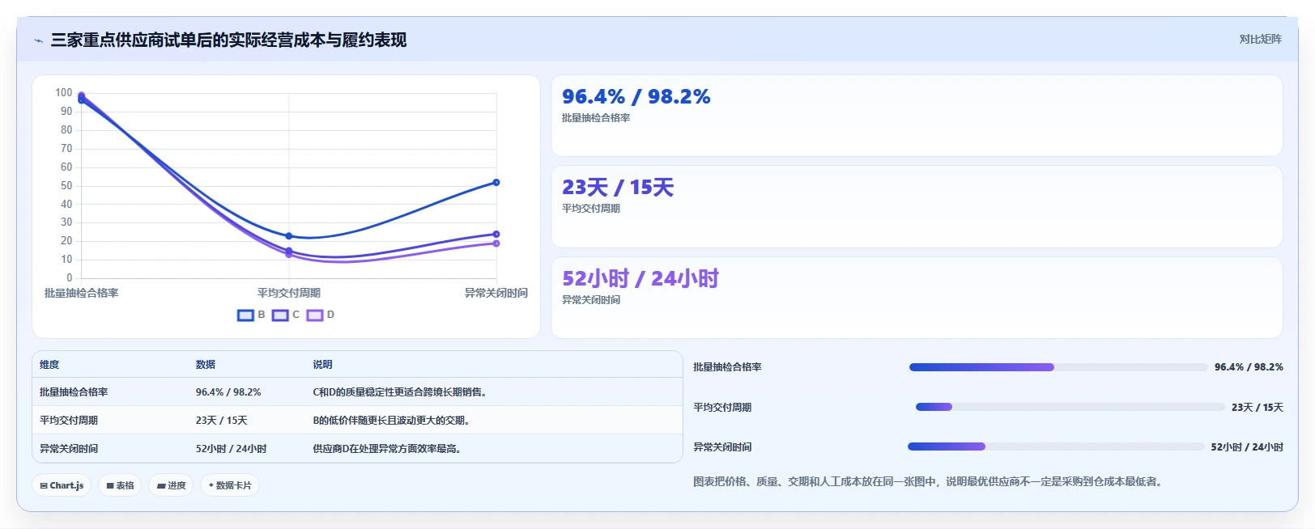Click progress label 异常关闭时间 left of bar
Screen dimensions: 1315x529
pos(722,447)
